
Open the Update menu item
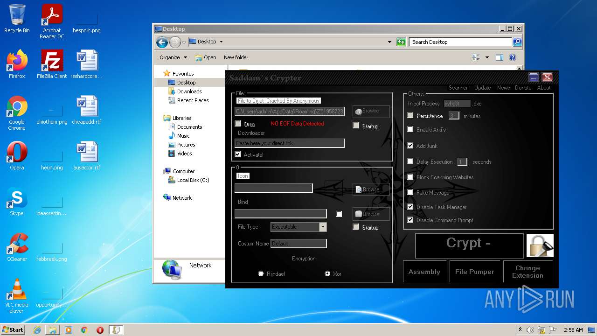click(482, 88)
